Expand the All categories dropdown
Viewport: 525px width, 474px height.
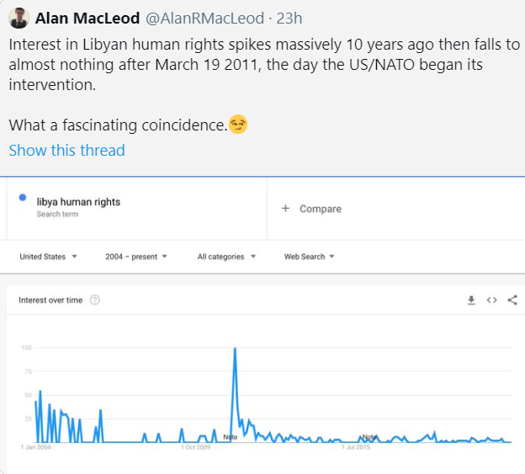(226, 257)
